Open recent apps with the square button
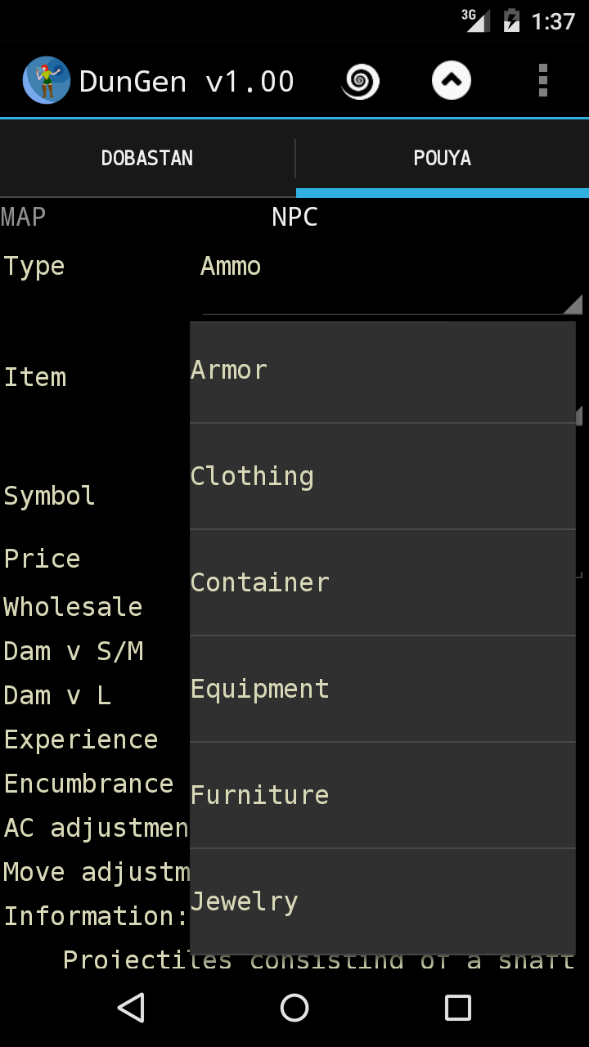The height and width of the screenshot is (1047, 589). (x=457, y=1008)
